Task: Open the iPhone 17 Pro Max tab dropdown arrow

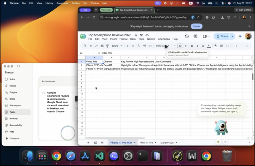Action: (135, 143)
